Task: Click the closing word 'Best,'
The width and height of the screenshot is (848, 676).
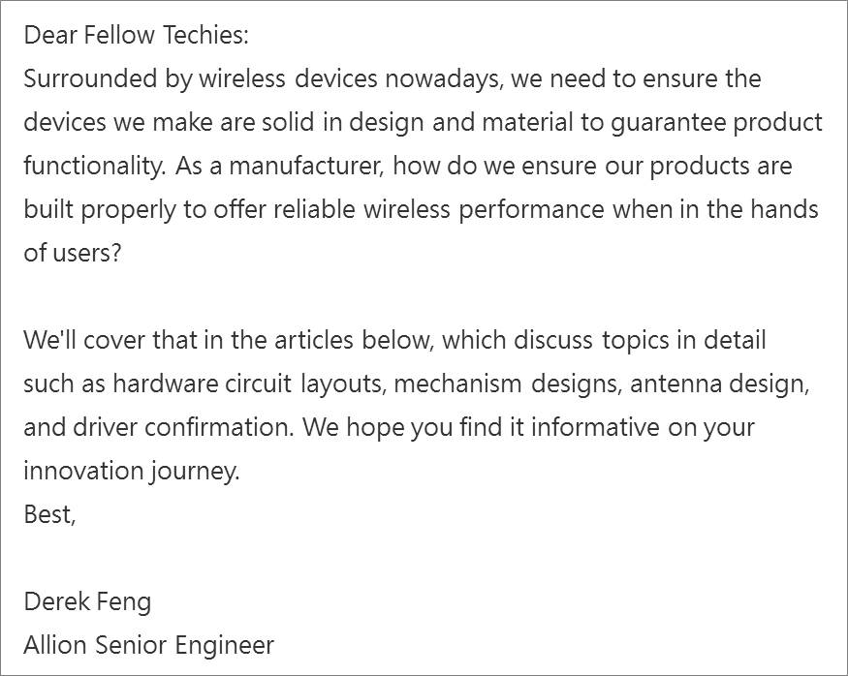Action: tap(49, 514)
